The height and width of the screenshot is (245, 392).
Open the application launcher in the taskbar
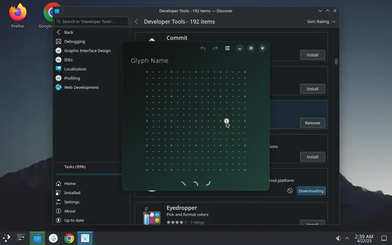7,238
